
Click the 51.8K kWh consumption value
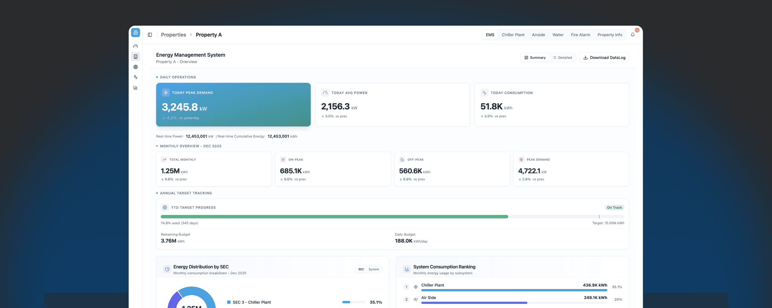pyautogui.click(x=496, y=107)
